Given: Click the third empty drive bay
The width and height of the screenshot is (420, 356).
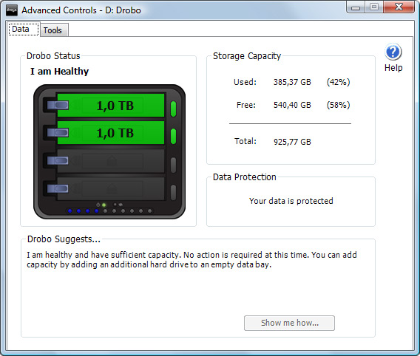Looking at the screenshot, I should coord(111,161).
